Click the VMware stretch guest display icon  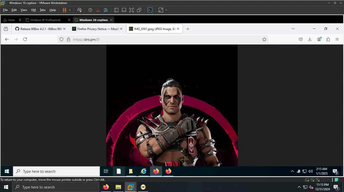pos(161,10)
